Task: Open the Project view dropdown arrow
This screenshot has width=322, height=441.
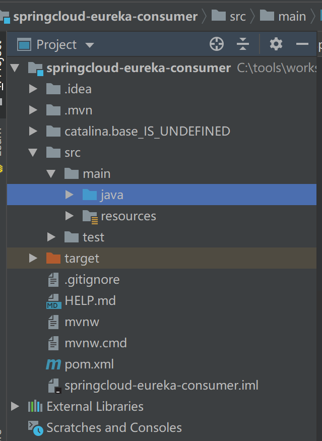Action: pos(89,45)
